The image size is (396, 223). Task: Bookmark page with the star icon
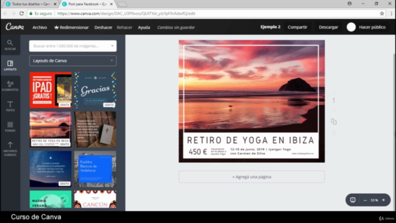(x=382, y=14)
